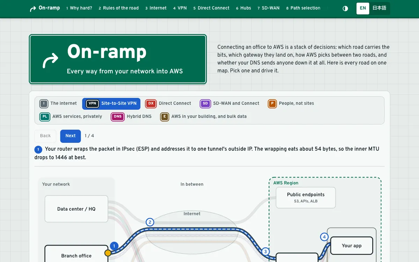The image size is (419, 262).
Task: Select Site-to-Site VPN road
Action: click(x=111, y=103)
